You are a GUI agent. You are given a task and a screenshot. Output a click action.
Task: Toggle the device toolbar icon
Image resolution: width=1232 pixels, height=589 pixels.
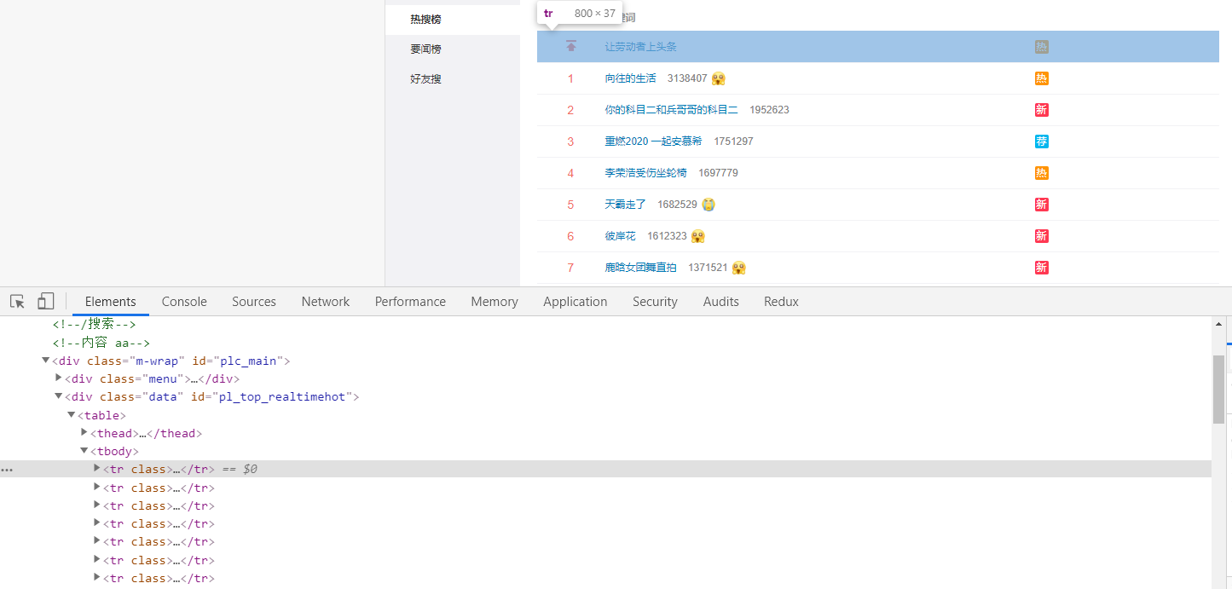(46, 301)
